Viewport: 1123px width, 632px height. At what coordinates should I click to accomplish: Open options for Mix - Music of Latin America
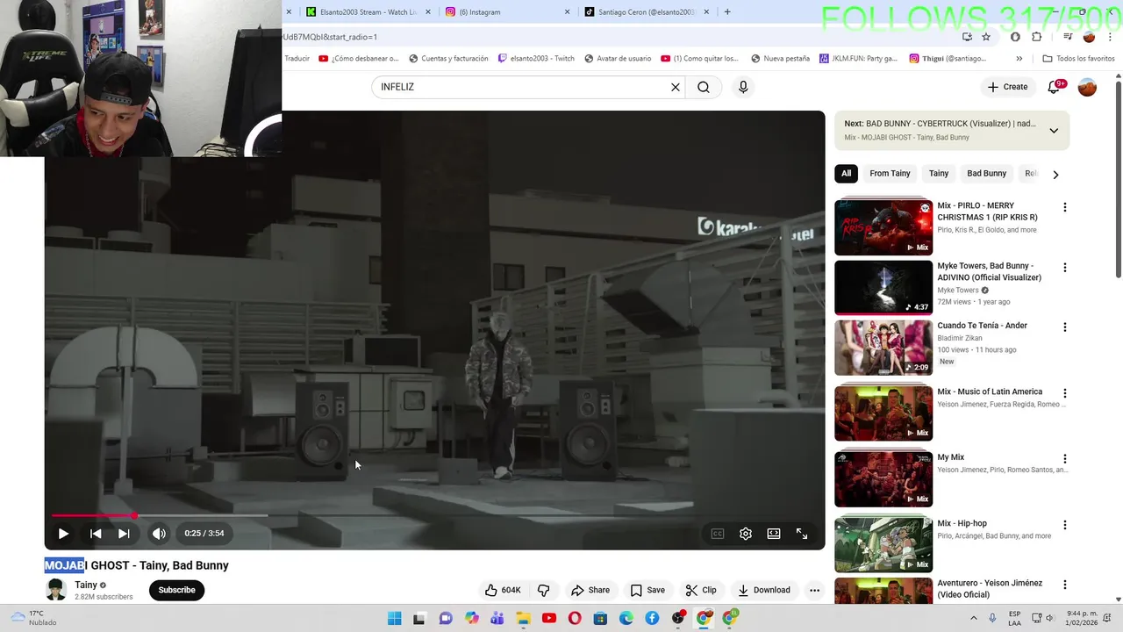coord(1065,393)
